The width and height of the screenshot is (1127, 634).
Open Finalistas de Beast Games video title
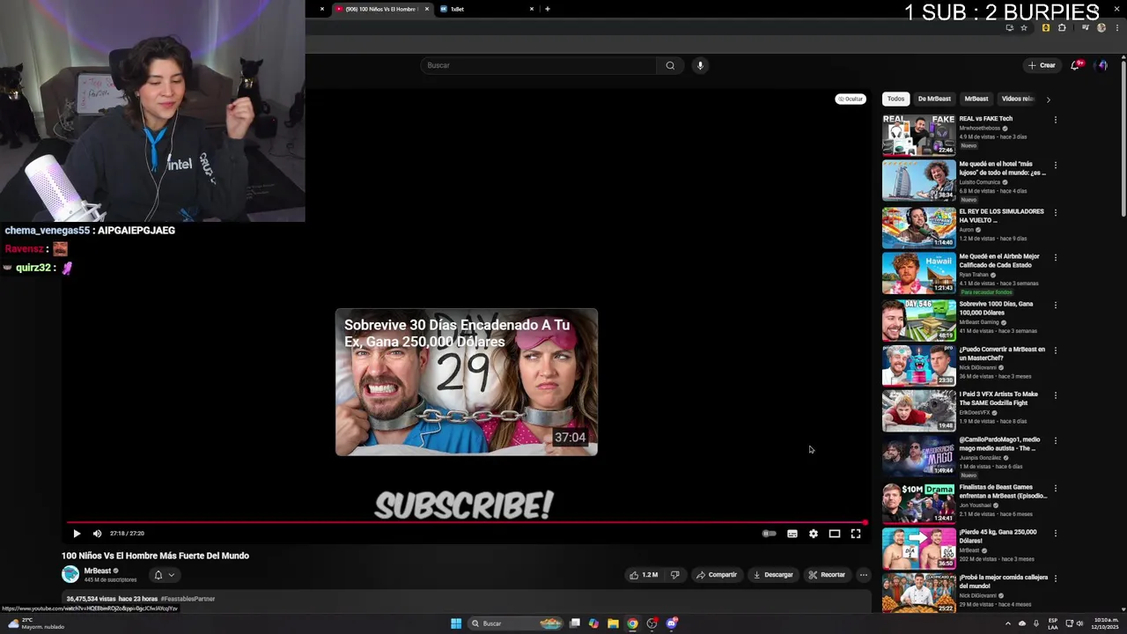pyautogui.click(x=1003, y=491)
